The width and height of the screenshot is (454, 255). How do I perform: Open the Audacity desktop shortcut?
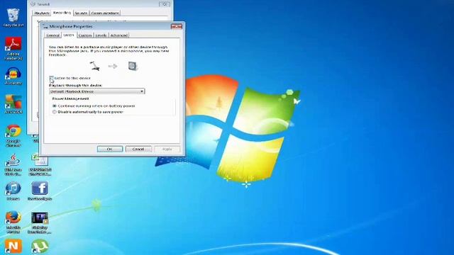click(13, 76)
